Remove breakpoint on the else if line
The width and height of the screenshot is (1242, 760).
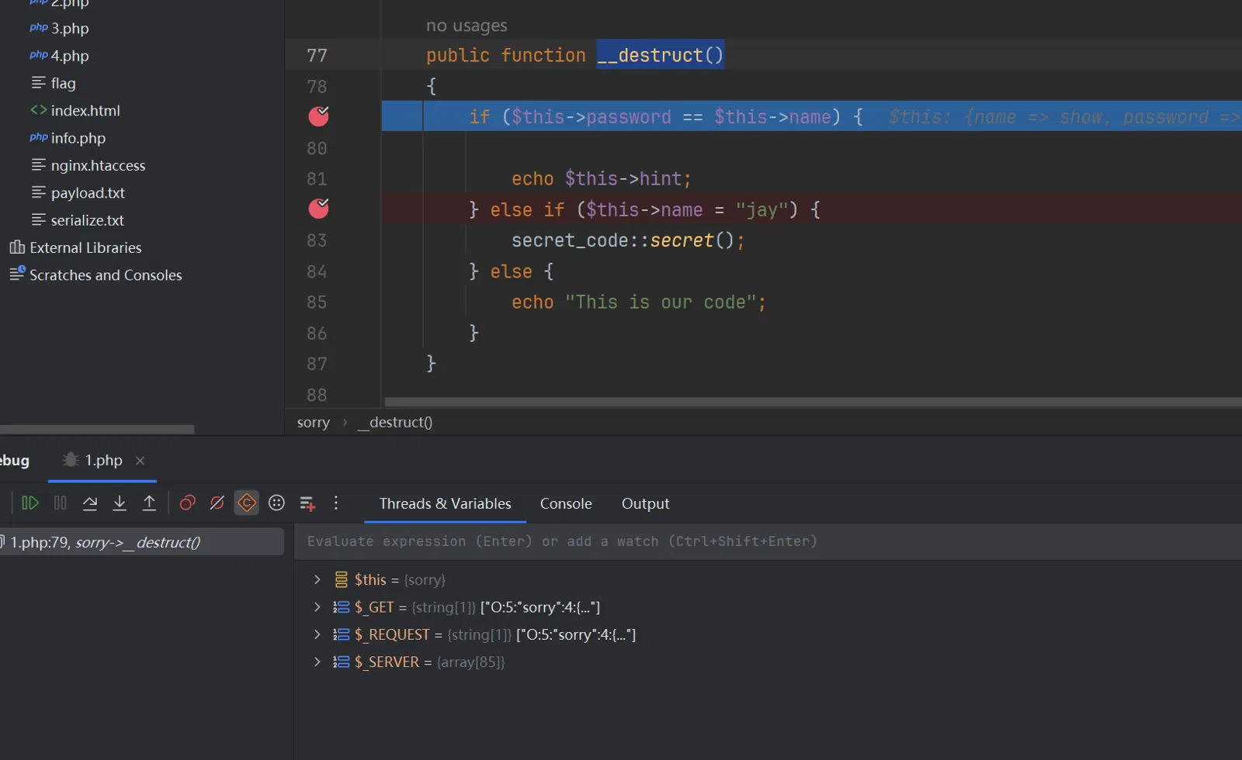318,209
